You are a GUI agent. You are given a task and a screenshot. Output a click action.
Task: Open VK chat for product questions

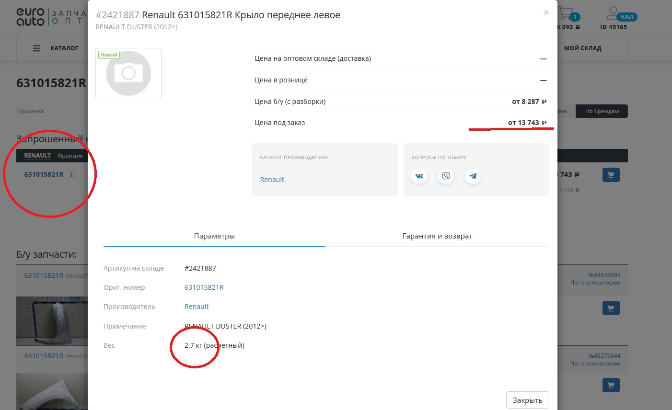419,176
